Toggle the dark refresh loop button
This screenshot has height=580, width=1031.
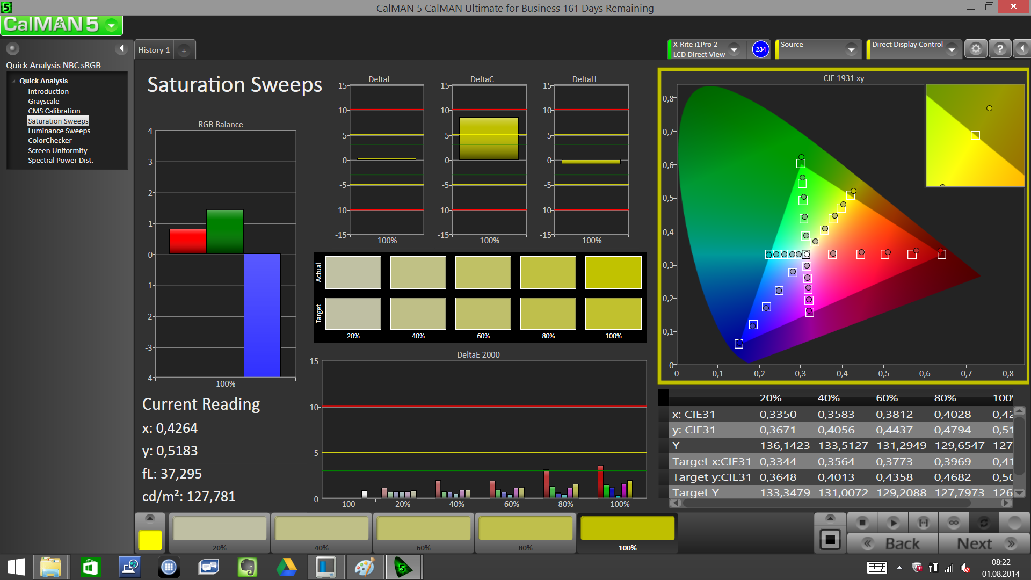point(984,522)
